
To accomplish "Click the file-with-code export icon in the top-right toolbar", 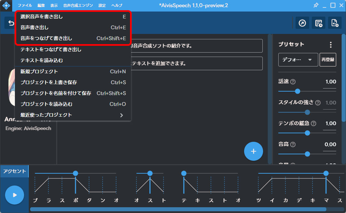I will (334, 23).
